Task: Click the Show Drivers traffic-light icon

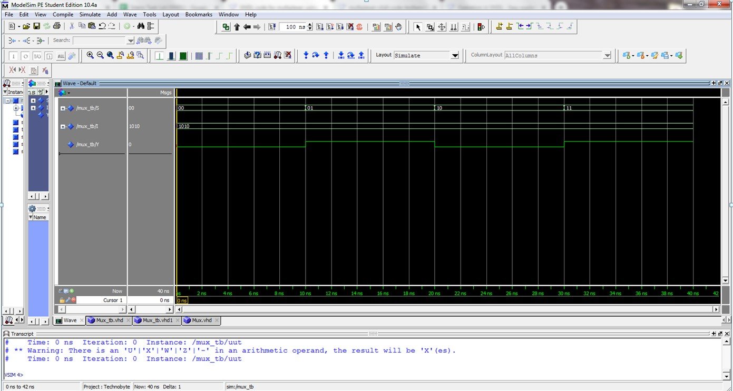Action: (481, 27)
